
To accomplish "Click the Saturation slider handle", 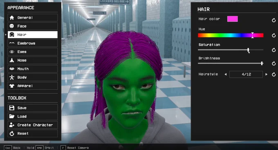I will click(248, 50).
